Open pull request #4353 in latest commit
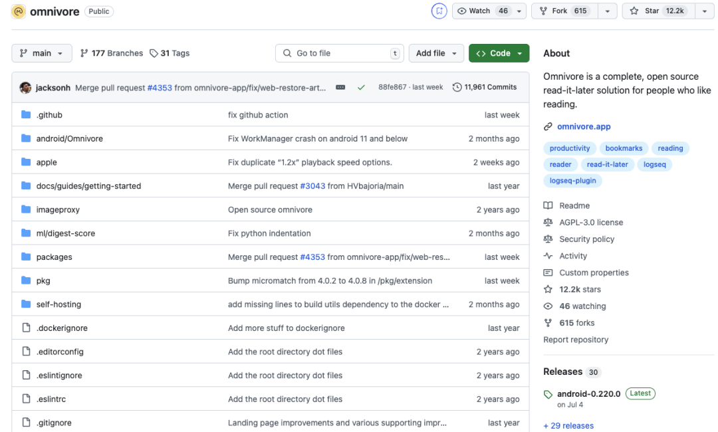718x432 pixels. 160,88
